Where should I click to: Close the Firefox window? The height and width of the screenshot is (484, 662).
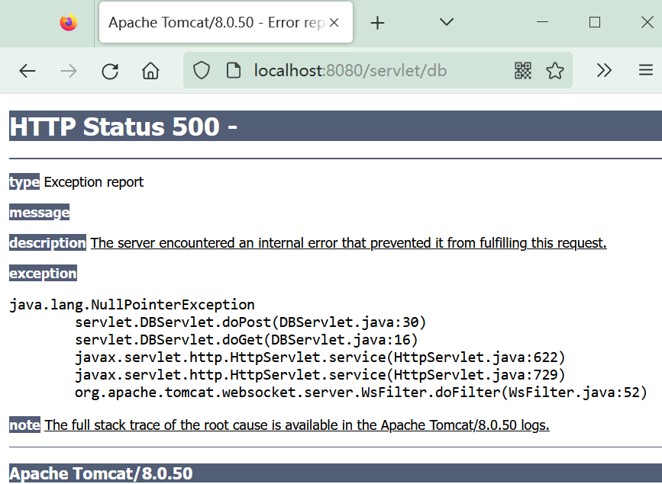[647, 22]
